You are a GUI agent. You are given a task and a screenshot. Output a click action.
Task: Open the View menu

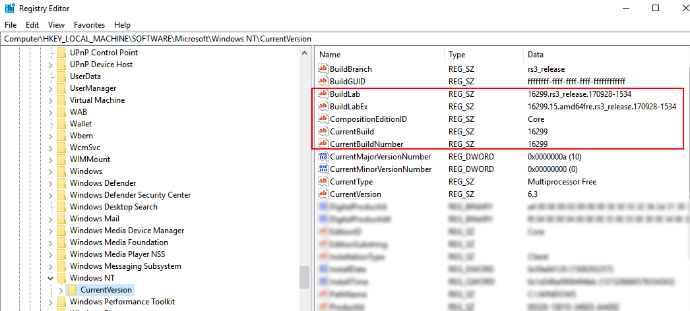[x=56, y=25]
